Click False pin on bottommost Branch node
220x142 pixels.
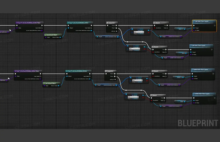tap(164, 101)
